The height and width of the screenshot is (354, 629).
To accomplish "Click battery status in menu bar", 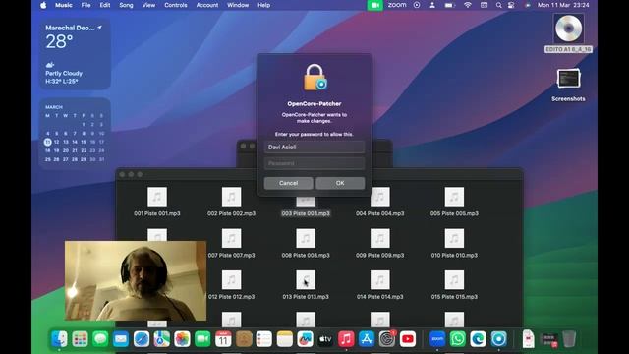I will [x=449, y=5].
